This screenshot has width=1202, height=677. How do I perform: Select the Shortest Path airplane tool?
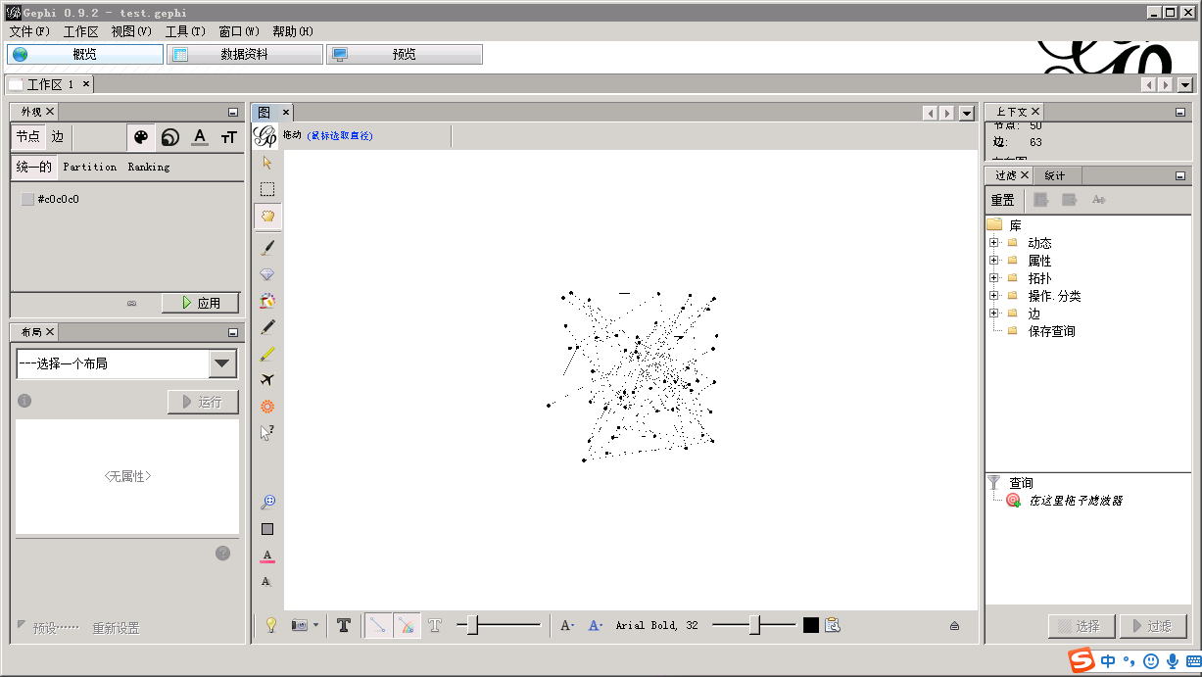pos(267,380)
